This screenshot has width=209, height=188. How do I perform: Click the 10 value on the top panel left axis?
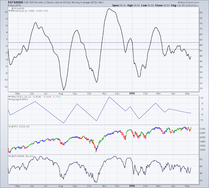pos(6,12)
